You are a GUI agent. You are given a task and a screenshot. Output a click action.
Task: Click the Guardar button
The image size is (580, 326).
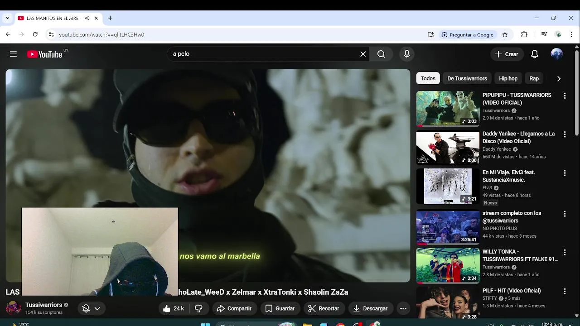[280, 308]
